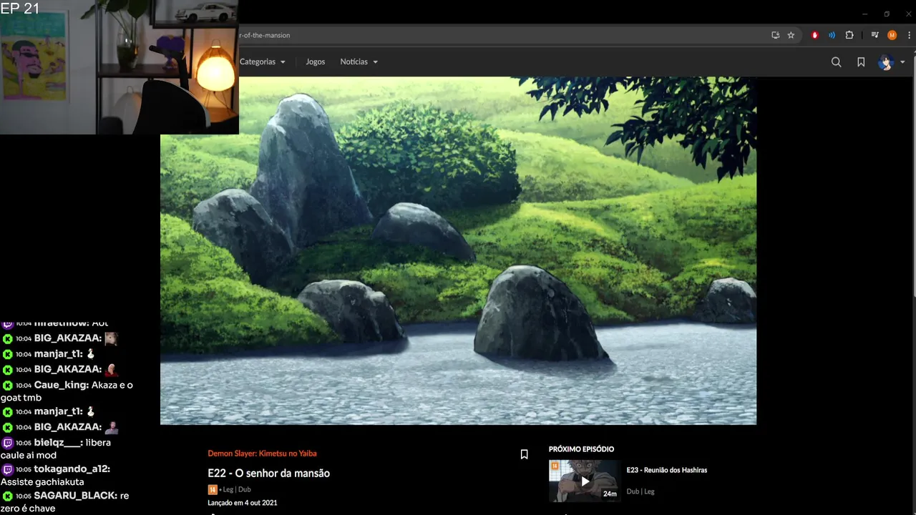Open the media controls music icon
The height and width of the screenshot is (515, 916).
click(874, 35)
